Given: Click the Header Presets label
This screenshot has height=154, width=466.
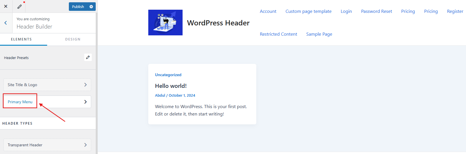Looking at the screenshot, I should click(16, 58).
